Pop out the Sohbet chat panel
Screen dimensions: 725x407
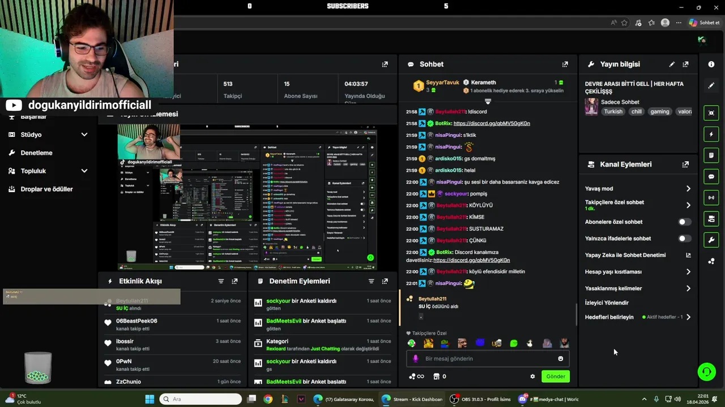565,64
